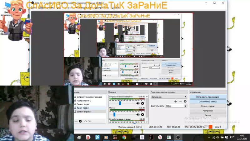This screenshot has width=250, height=141.
Task: Open the media player taskbar icon
Action: [x=106, y=137]
